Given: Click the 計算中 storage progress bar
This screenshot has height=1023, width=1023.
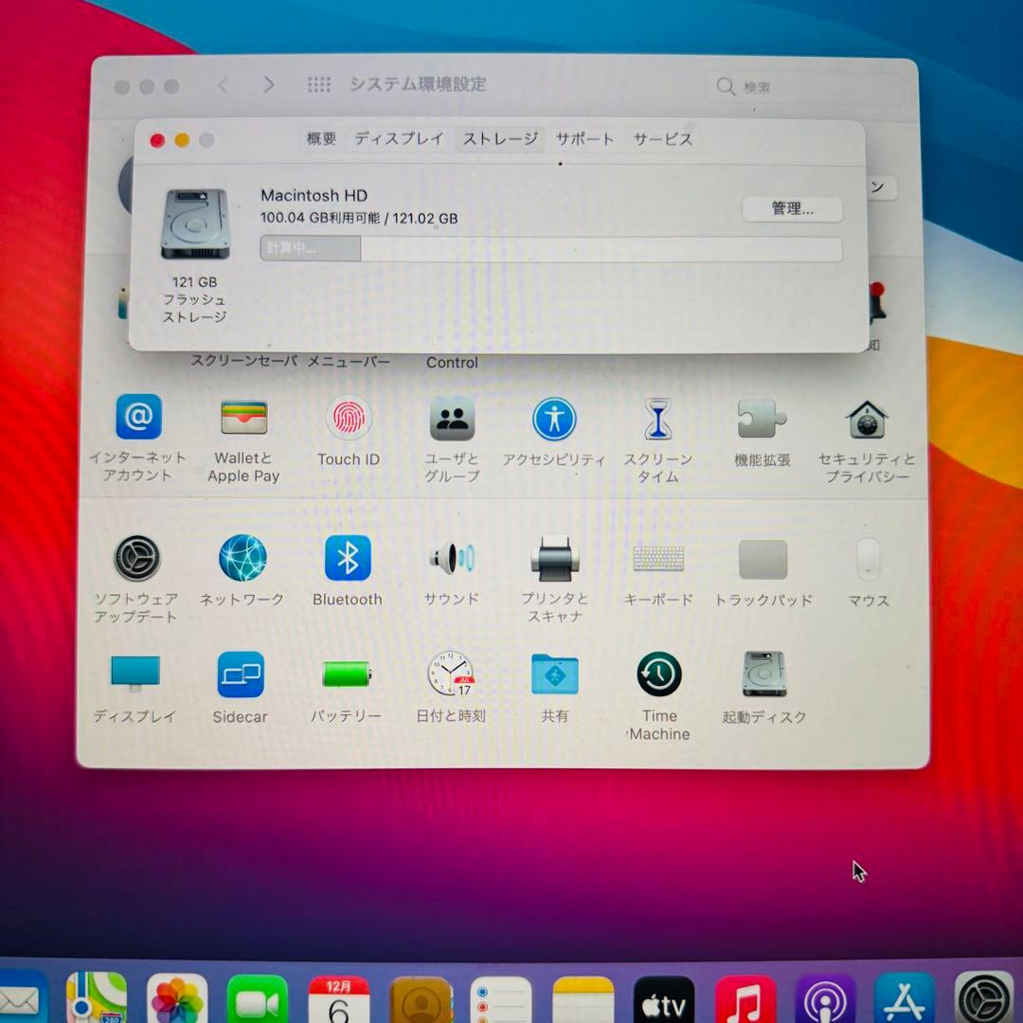Looking at the screenshot, I should (552, 248).
